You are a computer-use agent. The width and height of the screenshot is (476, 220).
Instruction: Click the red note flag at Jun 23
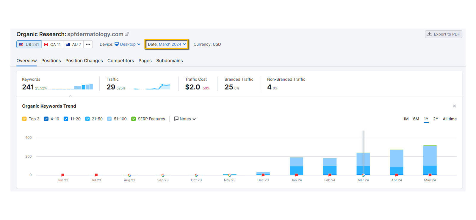tap(63, 175)
